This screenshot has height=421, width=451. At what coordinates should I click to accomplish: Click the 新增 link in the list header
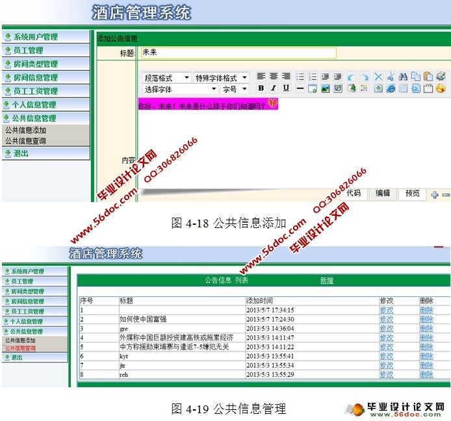click(327, 281)
